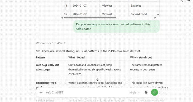Open the High effort dropdown
193x102 pixels.
coord(135,92)
